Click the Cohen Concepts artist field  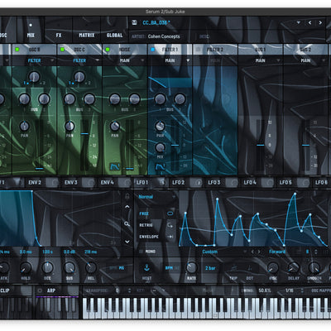click(164, 36)
